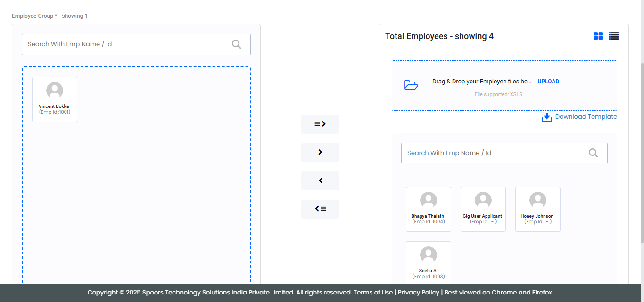
Task: Switch to grid view of employees
Action: click(x=598, y=36)
